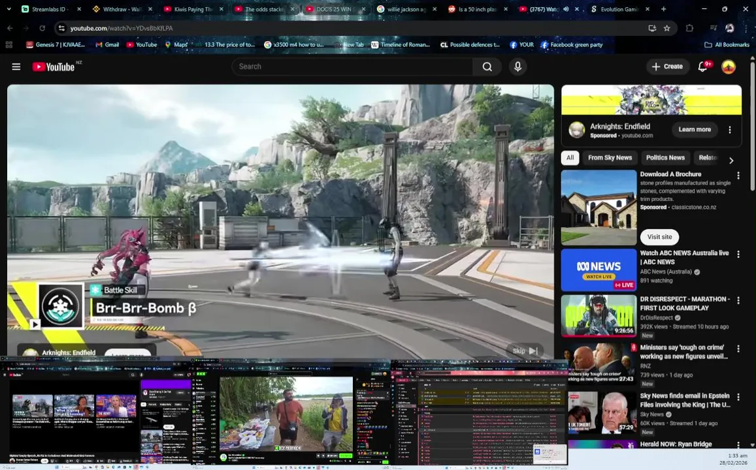The height and width of the screenshot is (470, 756).
Task: Open the Timeline of Roman bookmark
Action: click(x=400, y=45)
